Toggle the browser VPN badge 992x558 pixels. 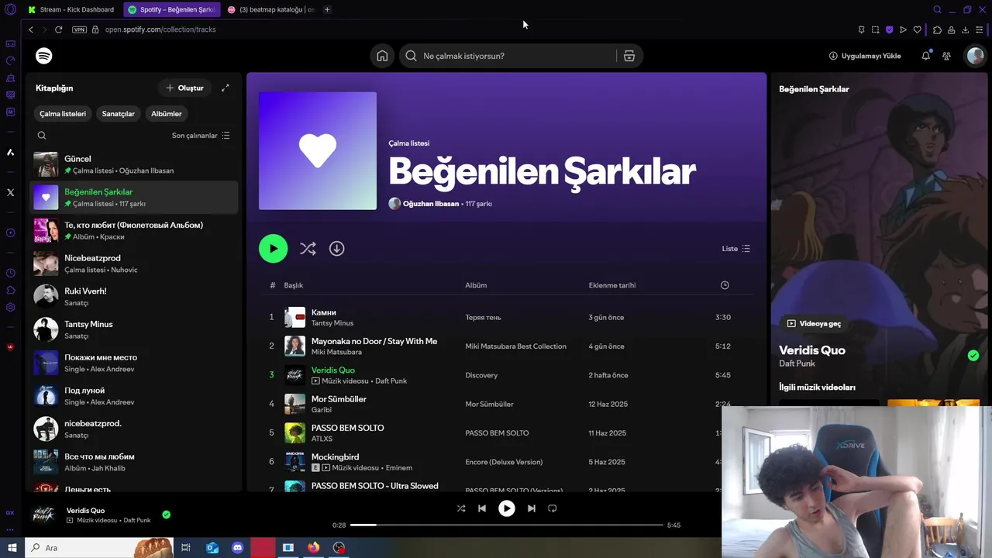[79, 29]
